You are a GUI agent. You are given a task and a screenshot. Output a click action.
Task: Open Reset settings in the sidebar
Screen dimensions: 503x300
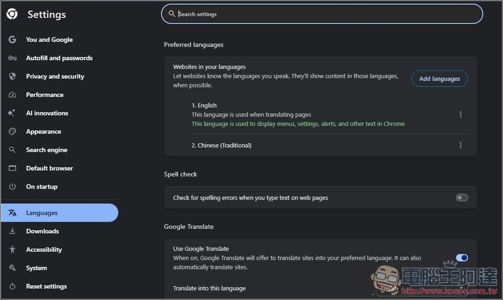pyautogui.click(x=46, y=286)
